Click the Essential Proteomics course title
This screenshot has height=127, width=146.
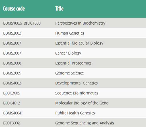pos(73,63)
